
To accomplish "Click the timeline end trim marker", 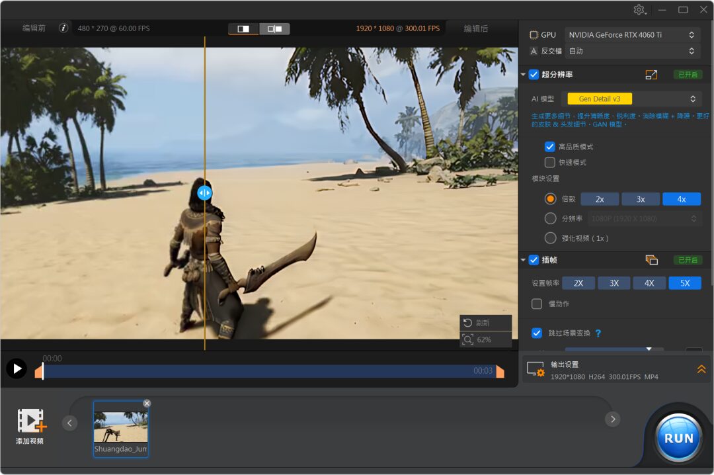I will click(500, 372).
